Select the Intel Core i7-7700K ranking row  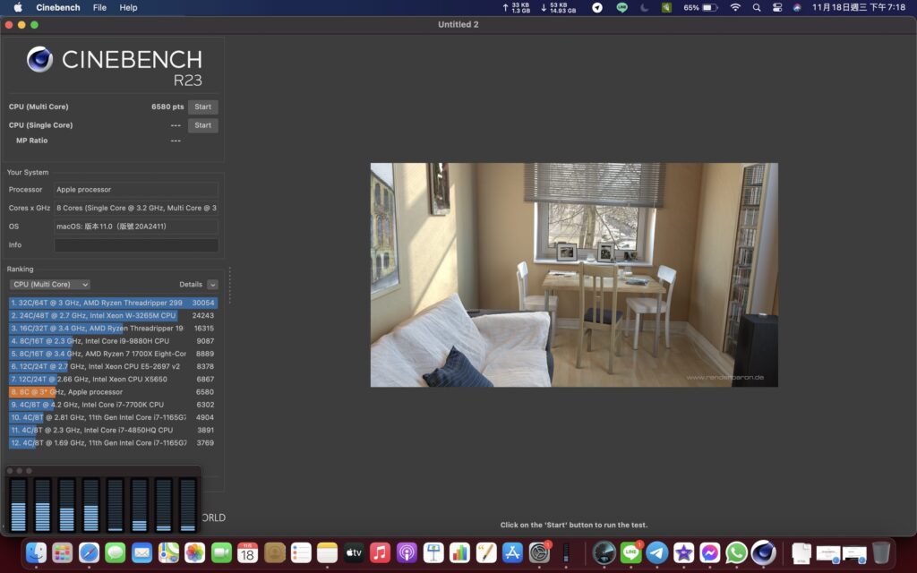click(113, 405)
